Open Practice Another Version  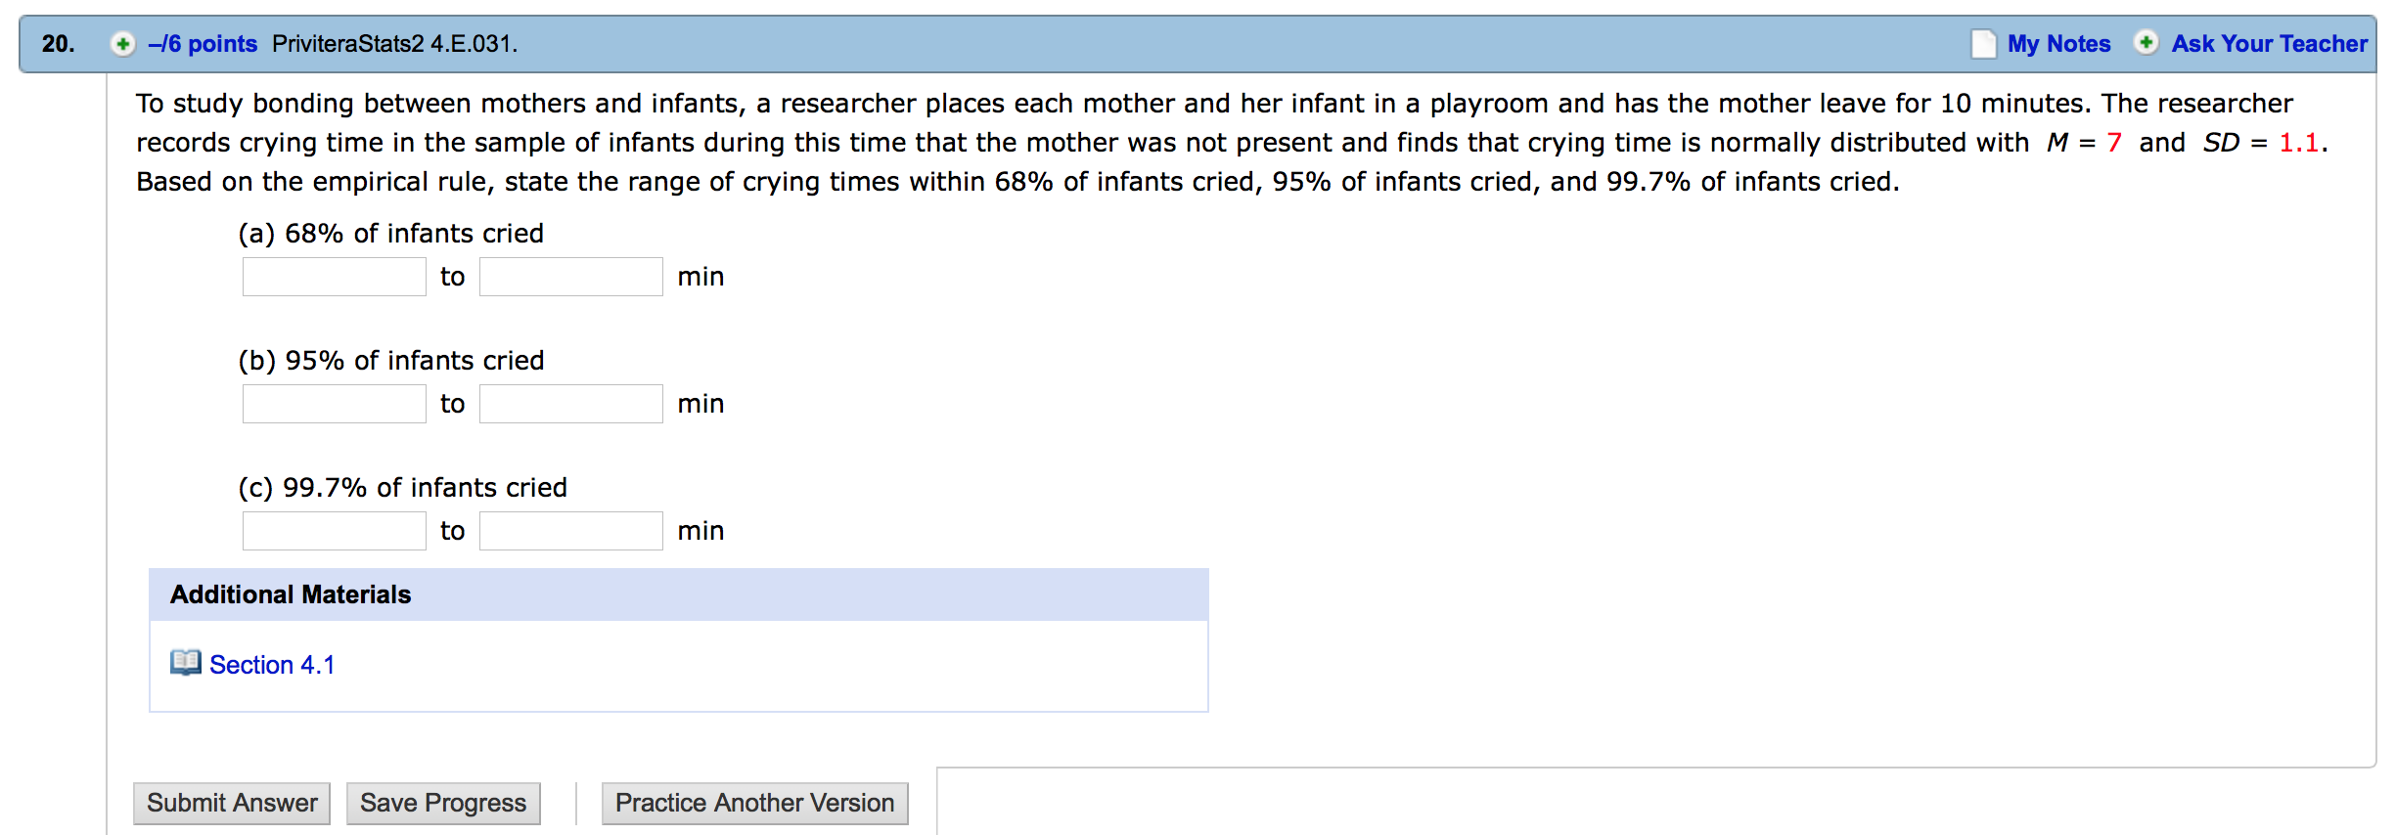[754, 802]
